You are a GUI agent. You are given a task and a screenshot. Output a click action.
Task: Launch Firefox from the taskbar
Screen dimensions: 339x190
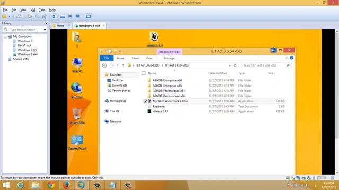coord(66,185)
